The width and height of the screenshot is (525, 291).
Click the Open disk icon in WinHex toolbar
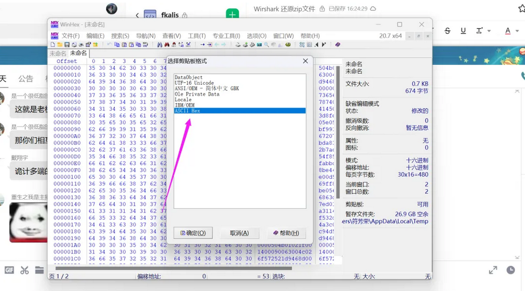(x=238, y=44)
